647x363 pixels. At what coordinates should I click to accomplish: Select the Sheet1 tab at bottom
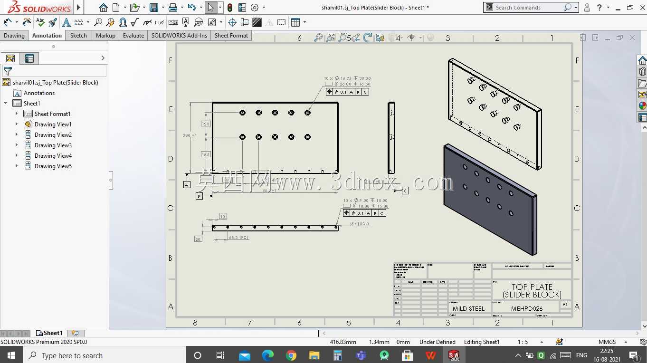pos(50,333)
